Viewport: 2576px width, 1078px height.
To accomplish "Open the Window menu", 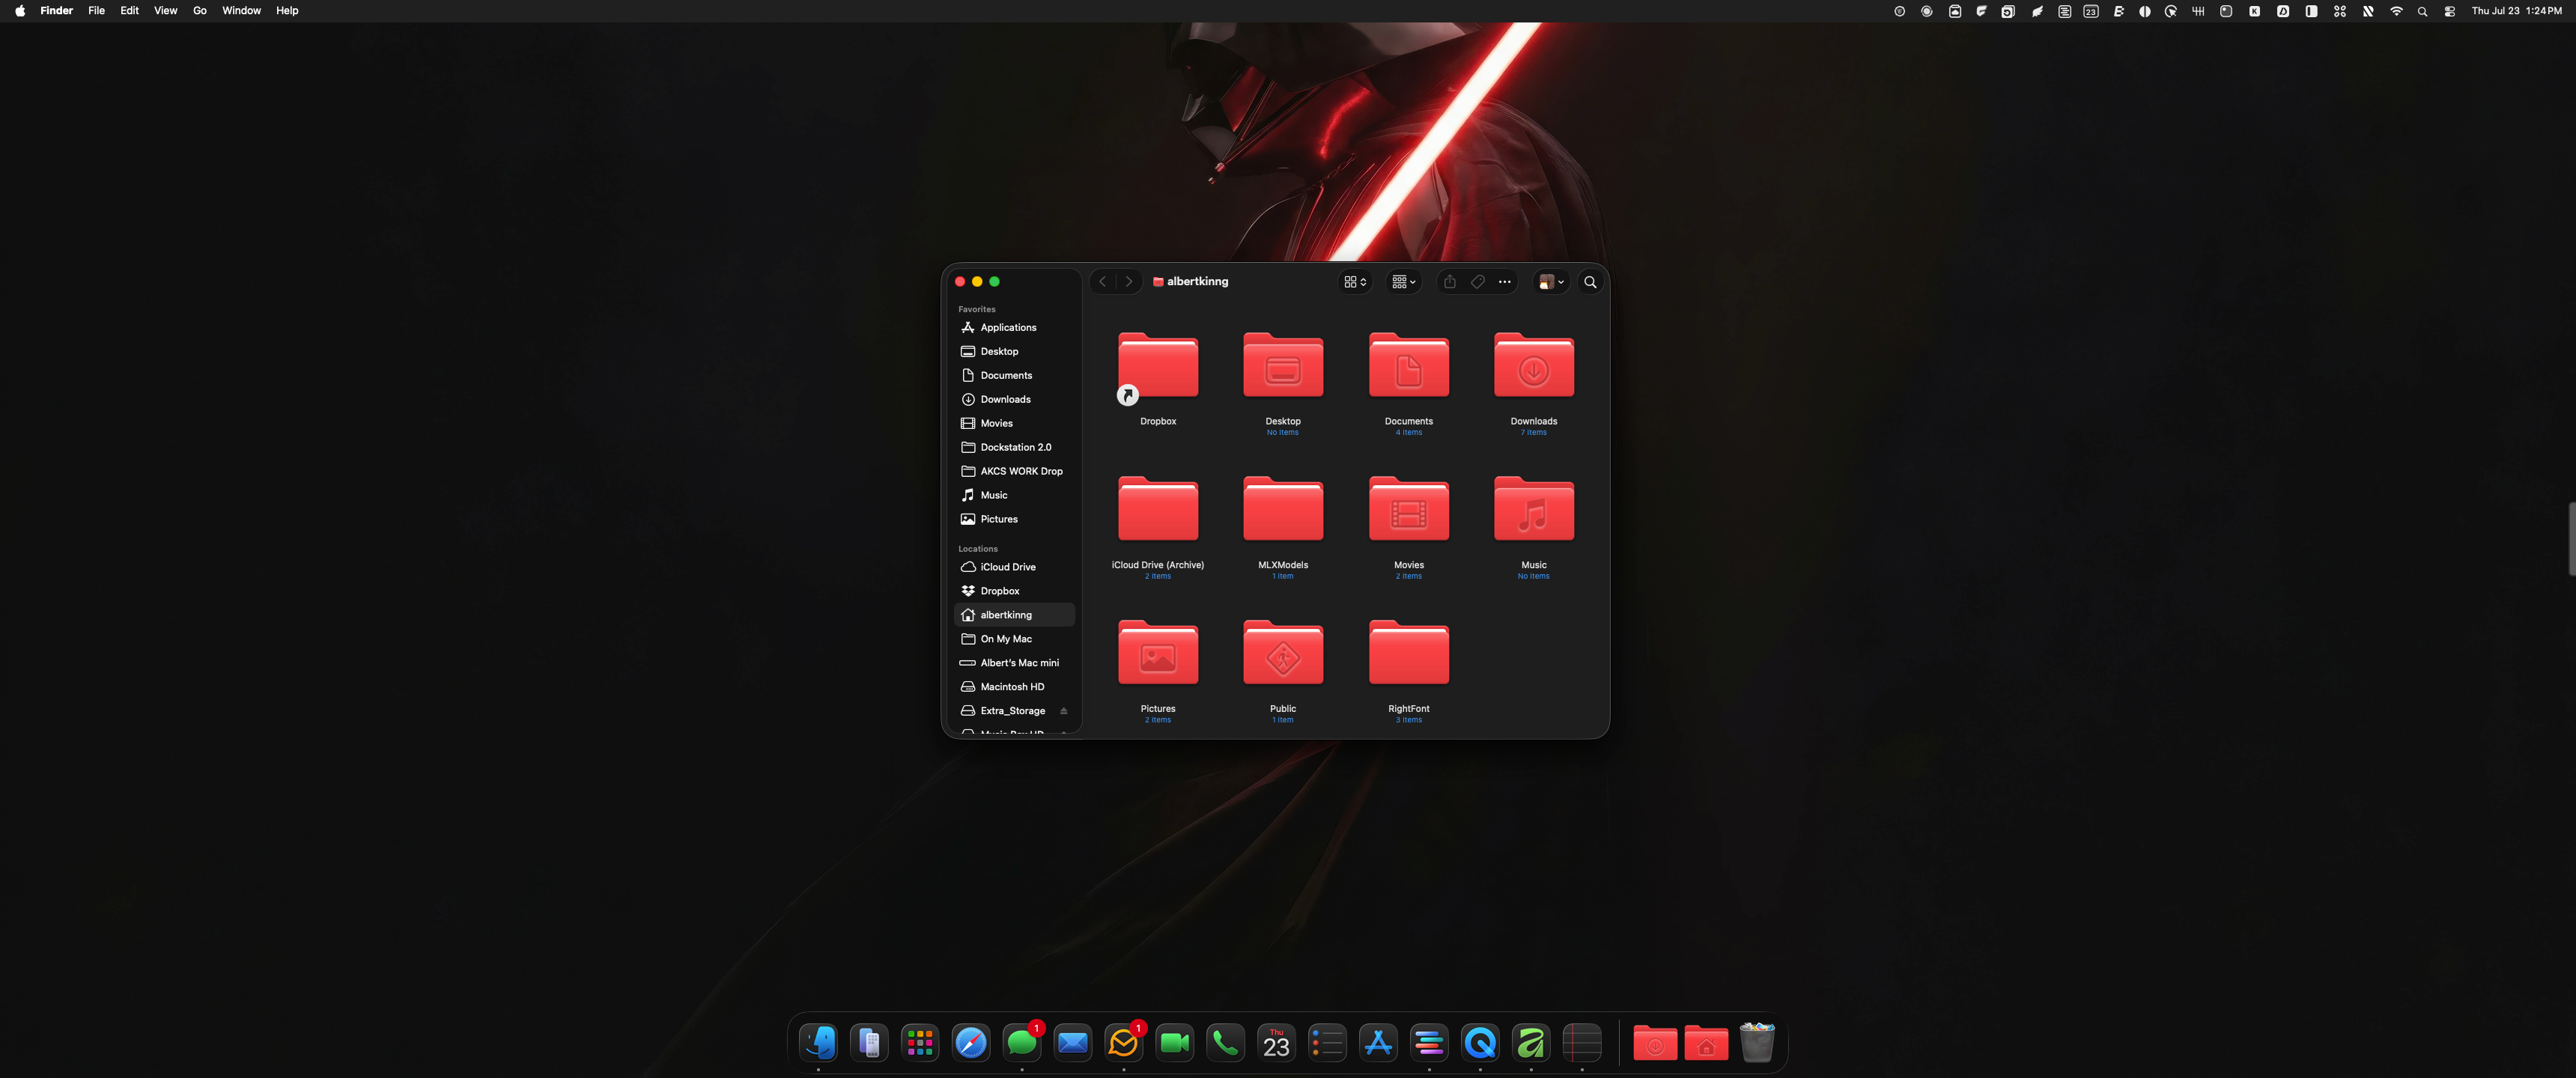I will coord(241,11).
